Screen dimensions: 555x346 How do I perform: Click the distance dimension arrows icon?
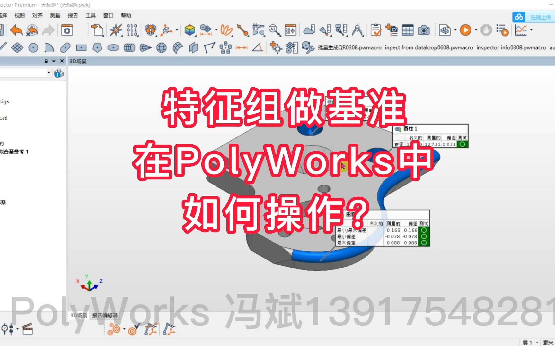click(x=242, y=48)
